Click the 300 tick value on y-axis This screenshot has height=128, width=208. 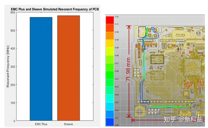pos(13,67)
